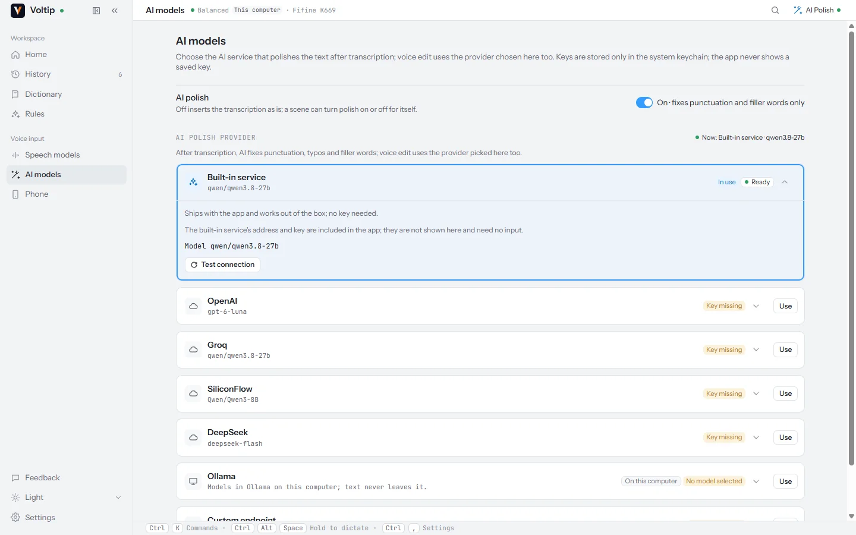Viewport: 856px width, 535px height.
Task: Click the vertical scrollbar thumb
Action: (x=851, y=248)
